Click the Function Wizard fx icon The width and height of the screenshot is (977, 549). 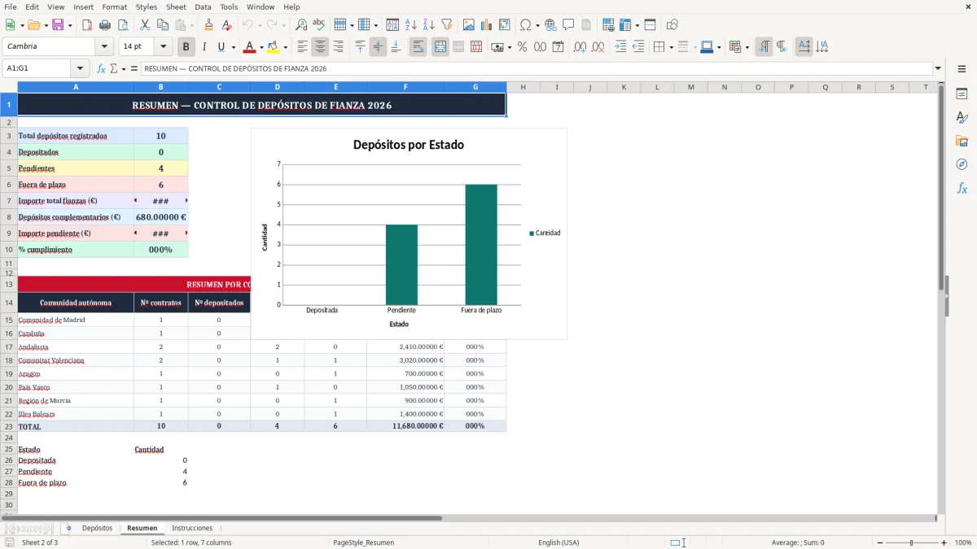(101, 68)
